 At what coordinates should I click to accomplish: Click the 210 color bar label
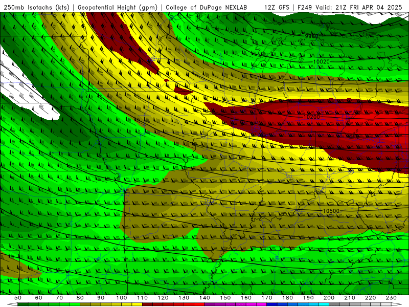pos(350,298)
